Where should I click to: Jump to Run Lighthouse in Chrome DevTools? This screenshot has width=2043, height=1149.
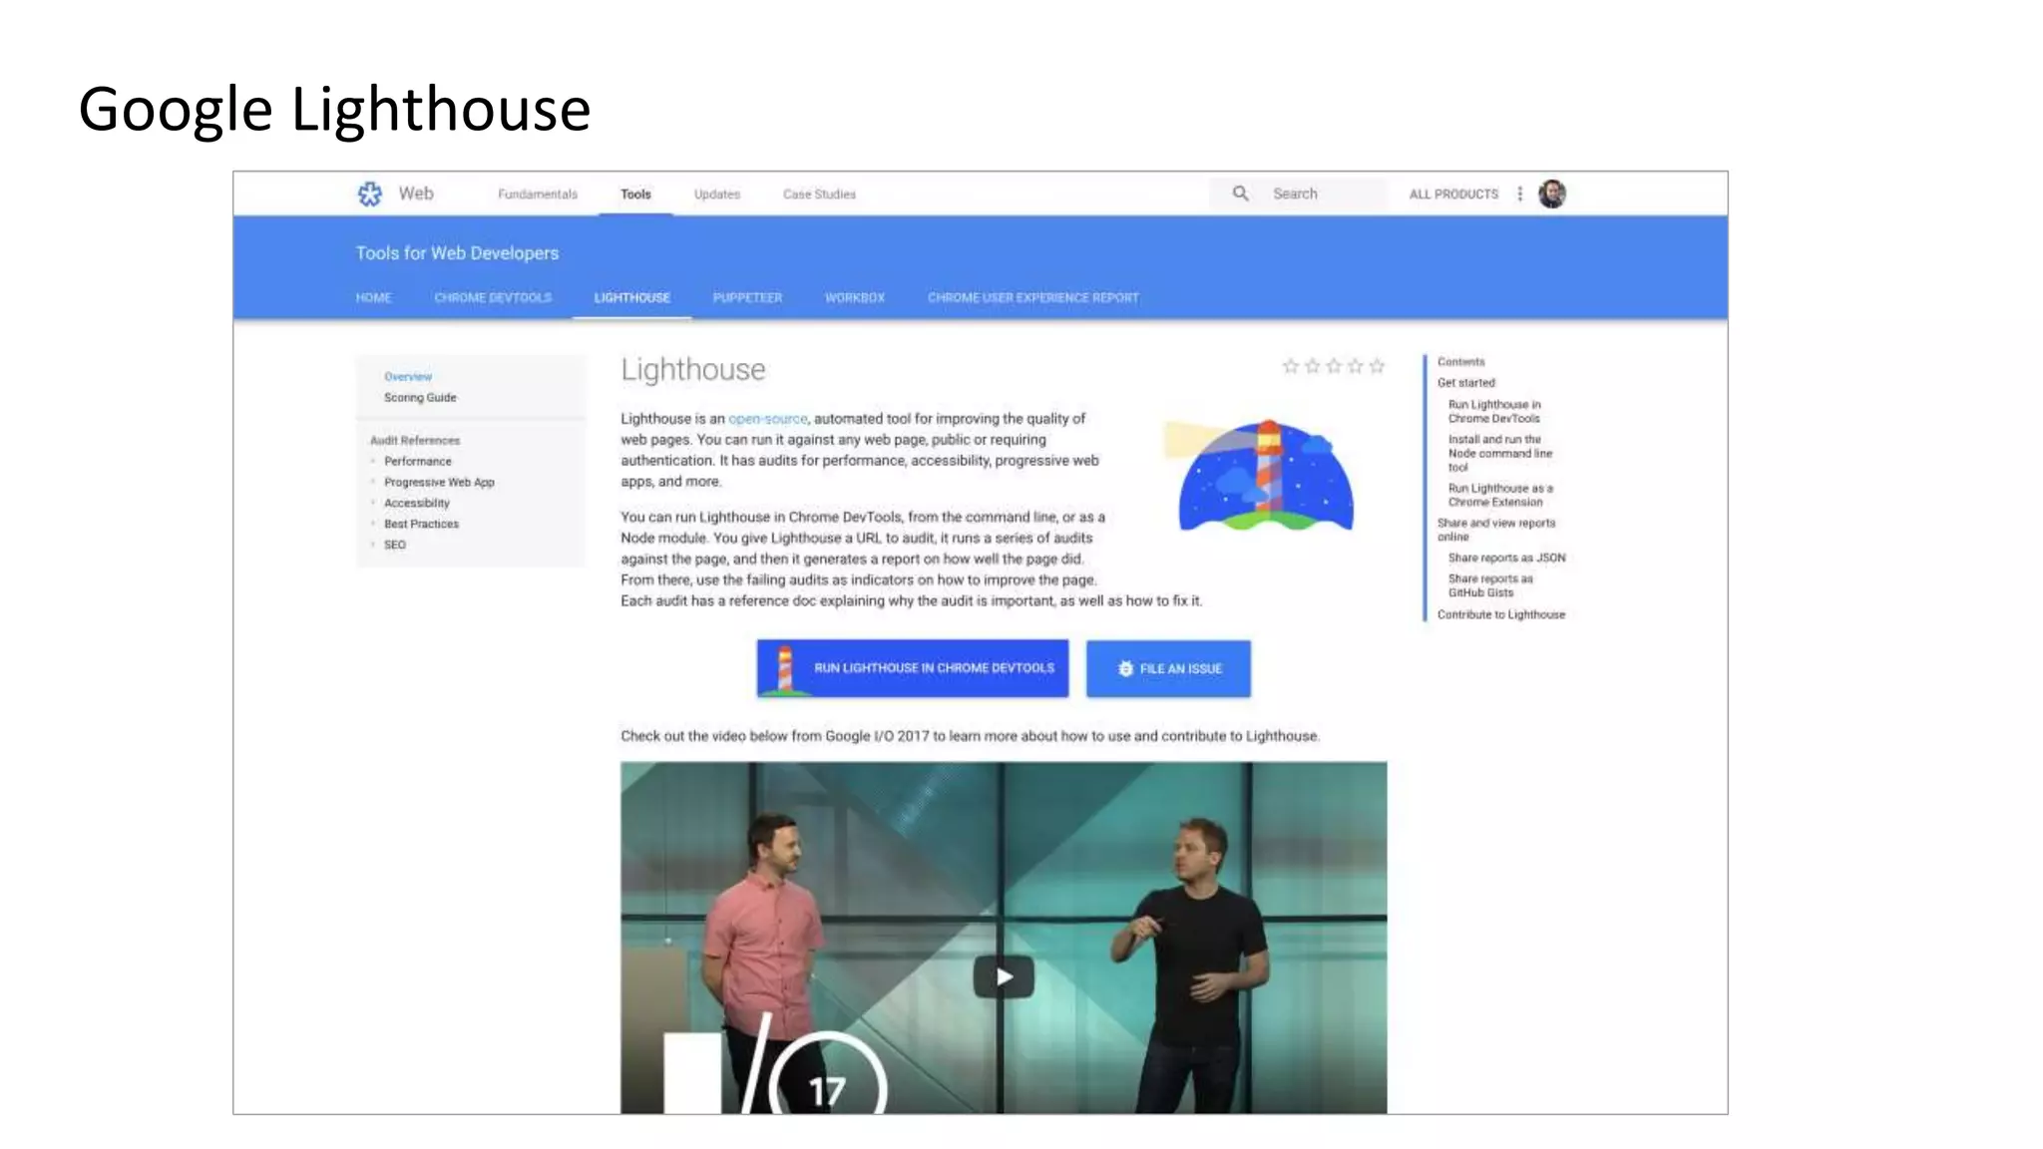click(x=1494, y=412)
